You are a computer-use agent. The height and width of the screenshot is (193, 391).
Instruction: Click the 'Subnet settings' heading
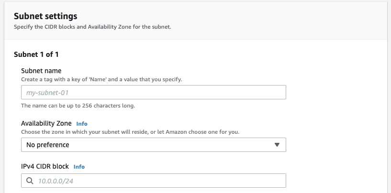(x=45, y=17)
